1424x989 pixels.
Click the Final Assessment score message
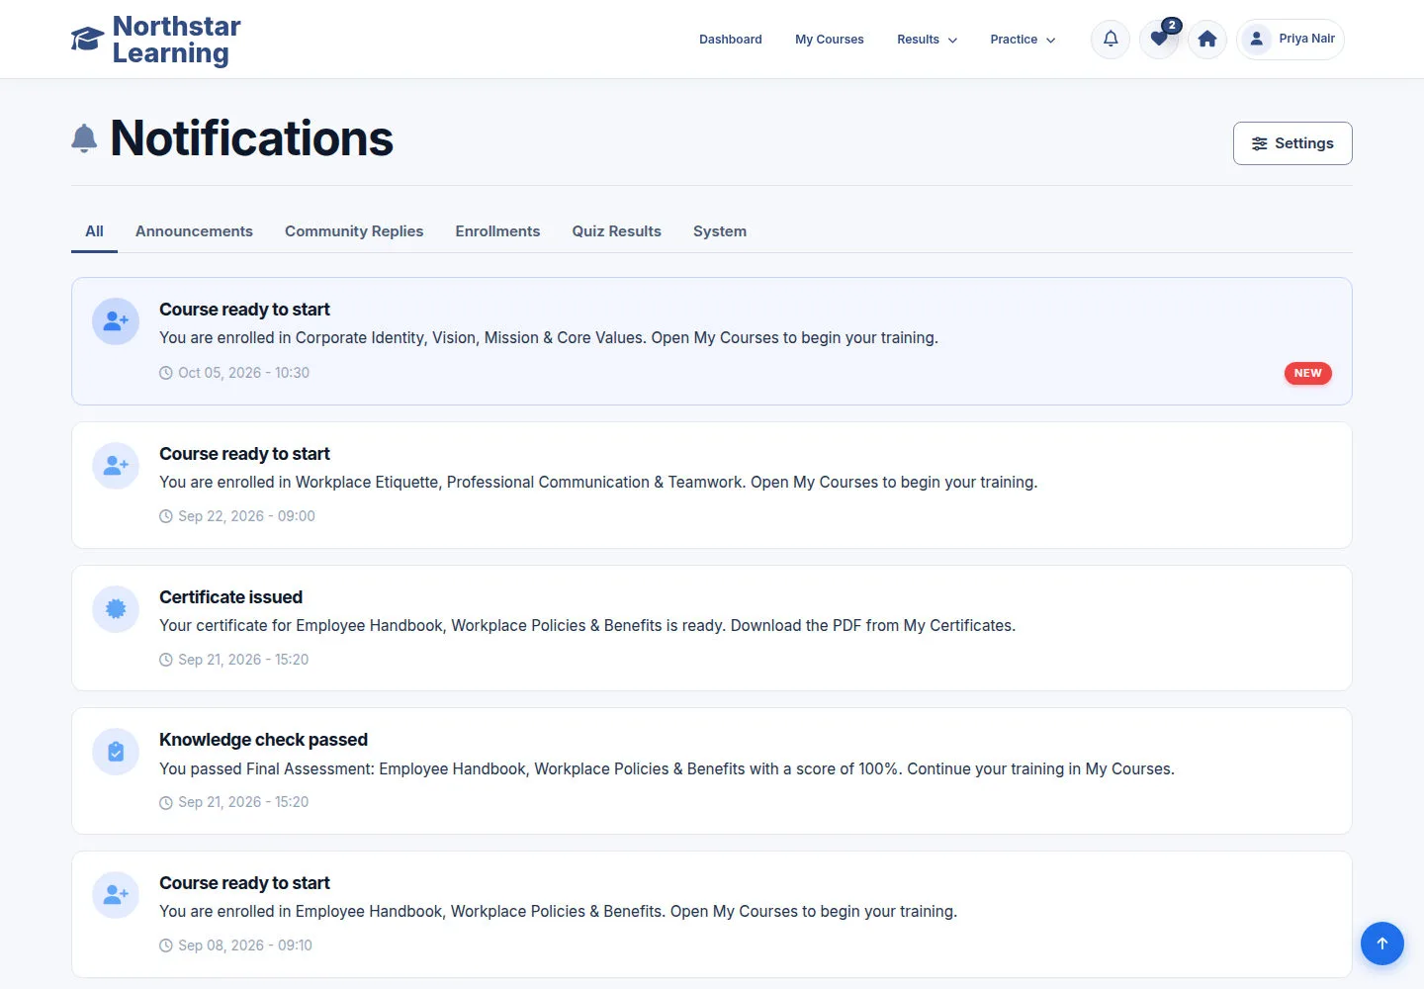point(667,768)
